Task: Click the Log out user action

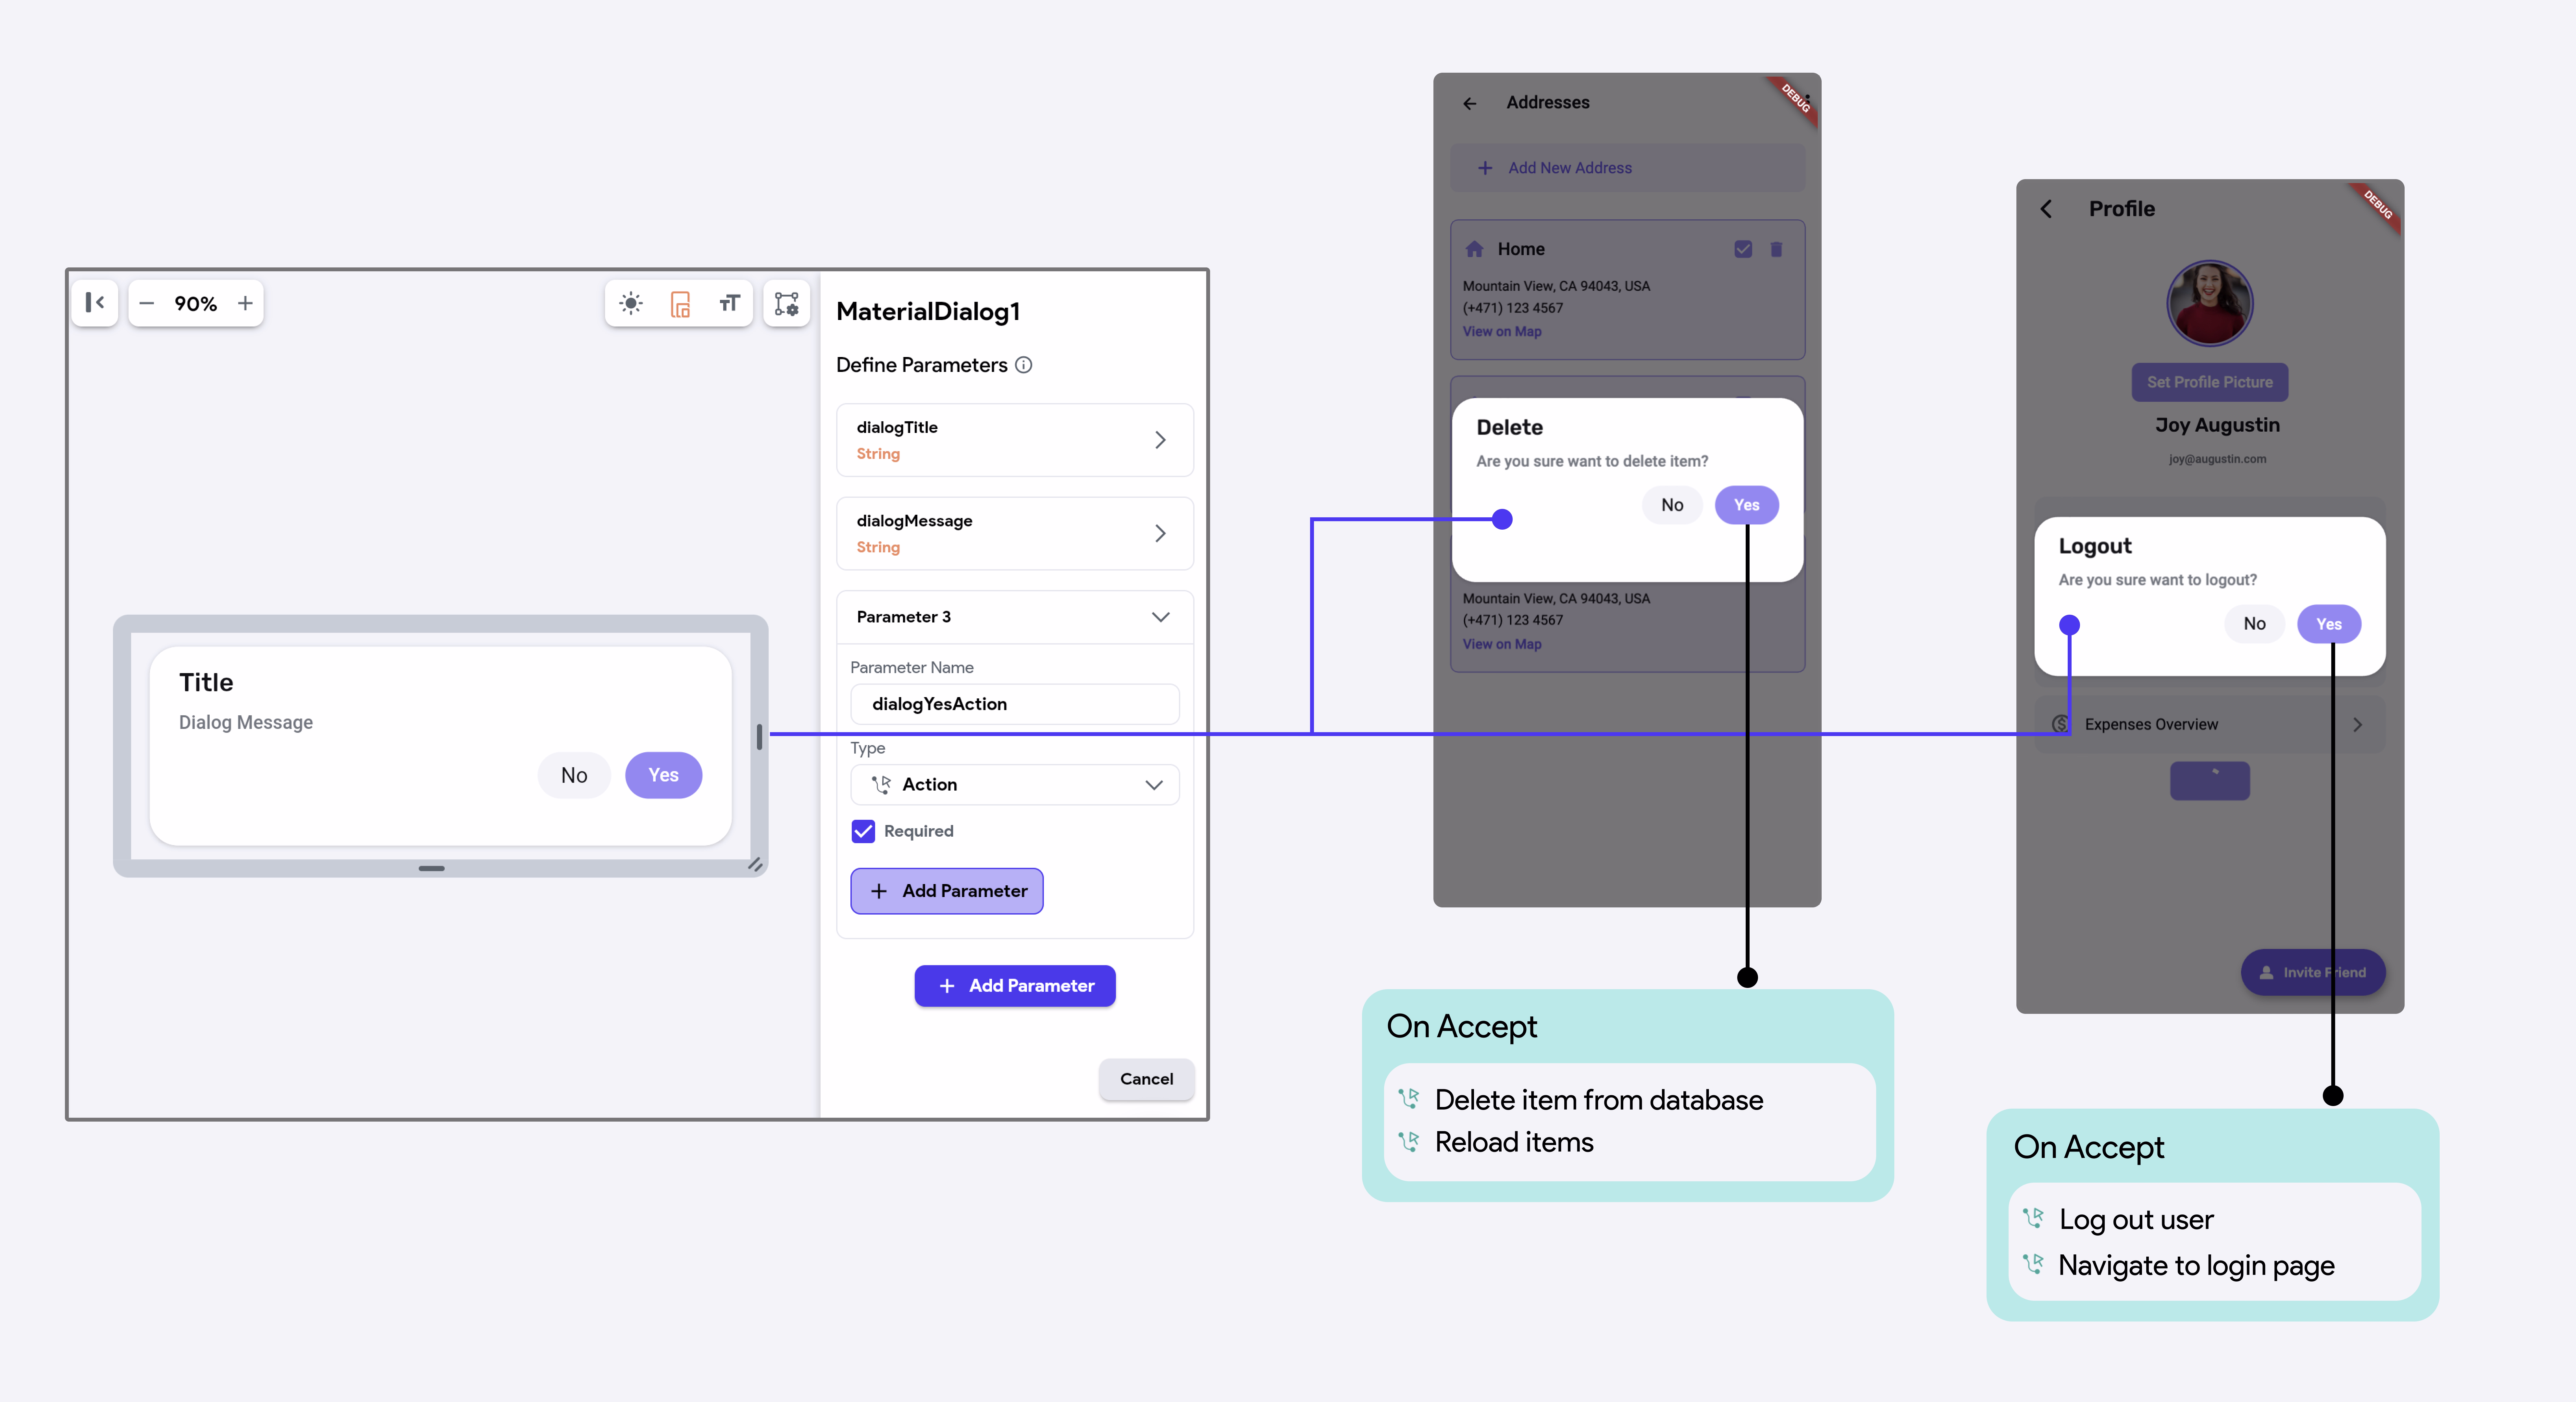Action: [2136, 1220]
